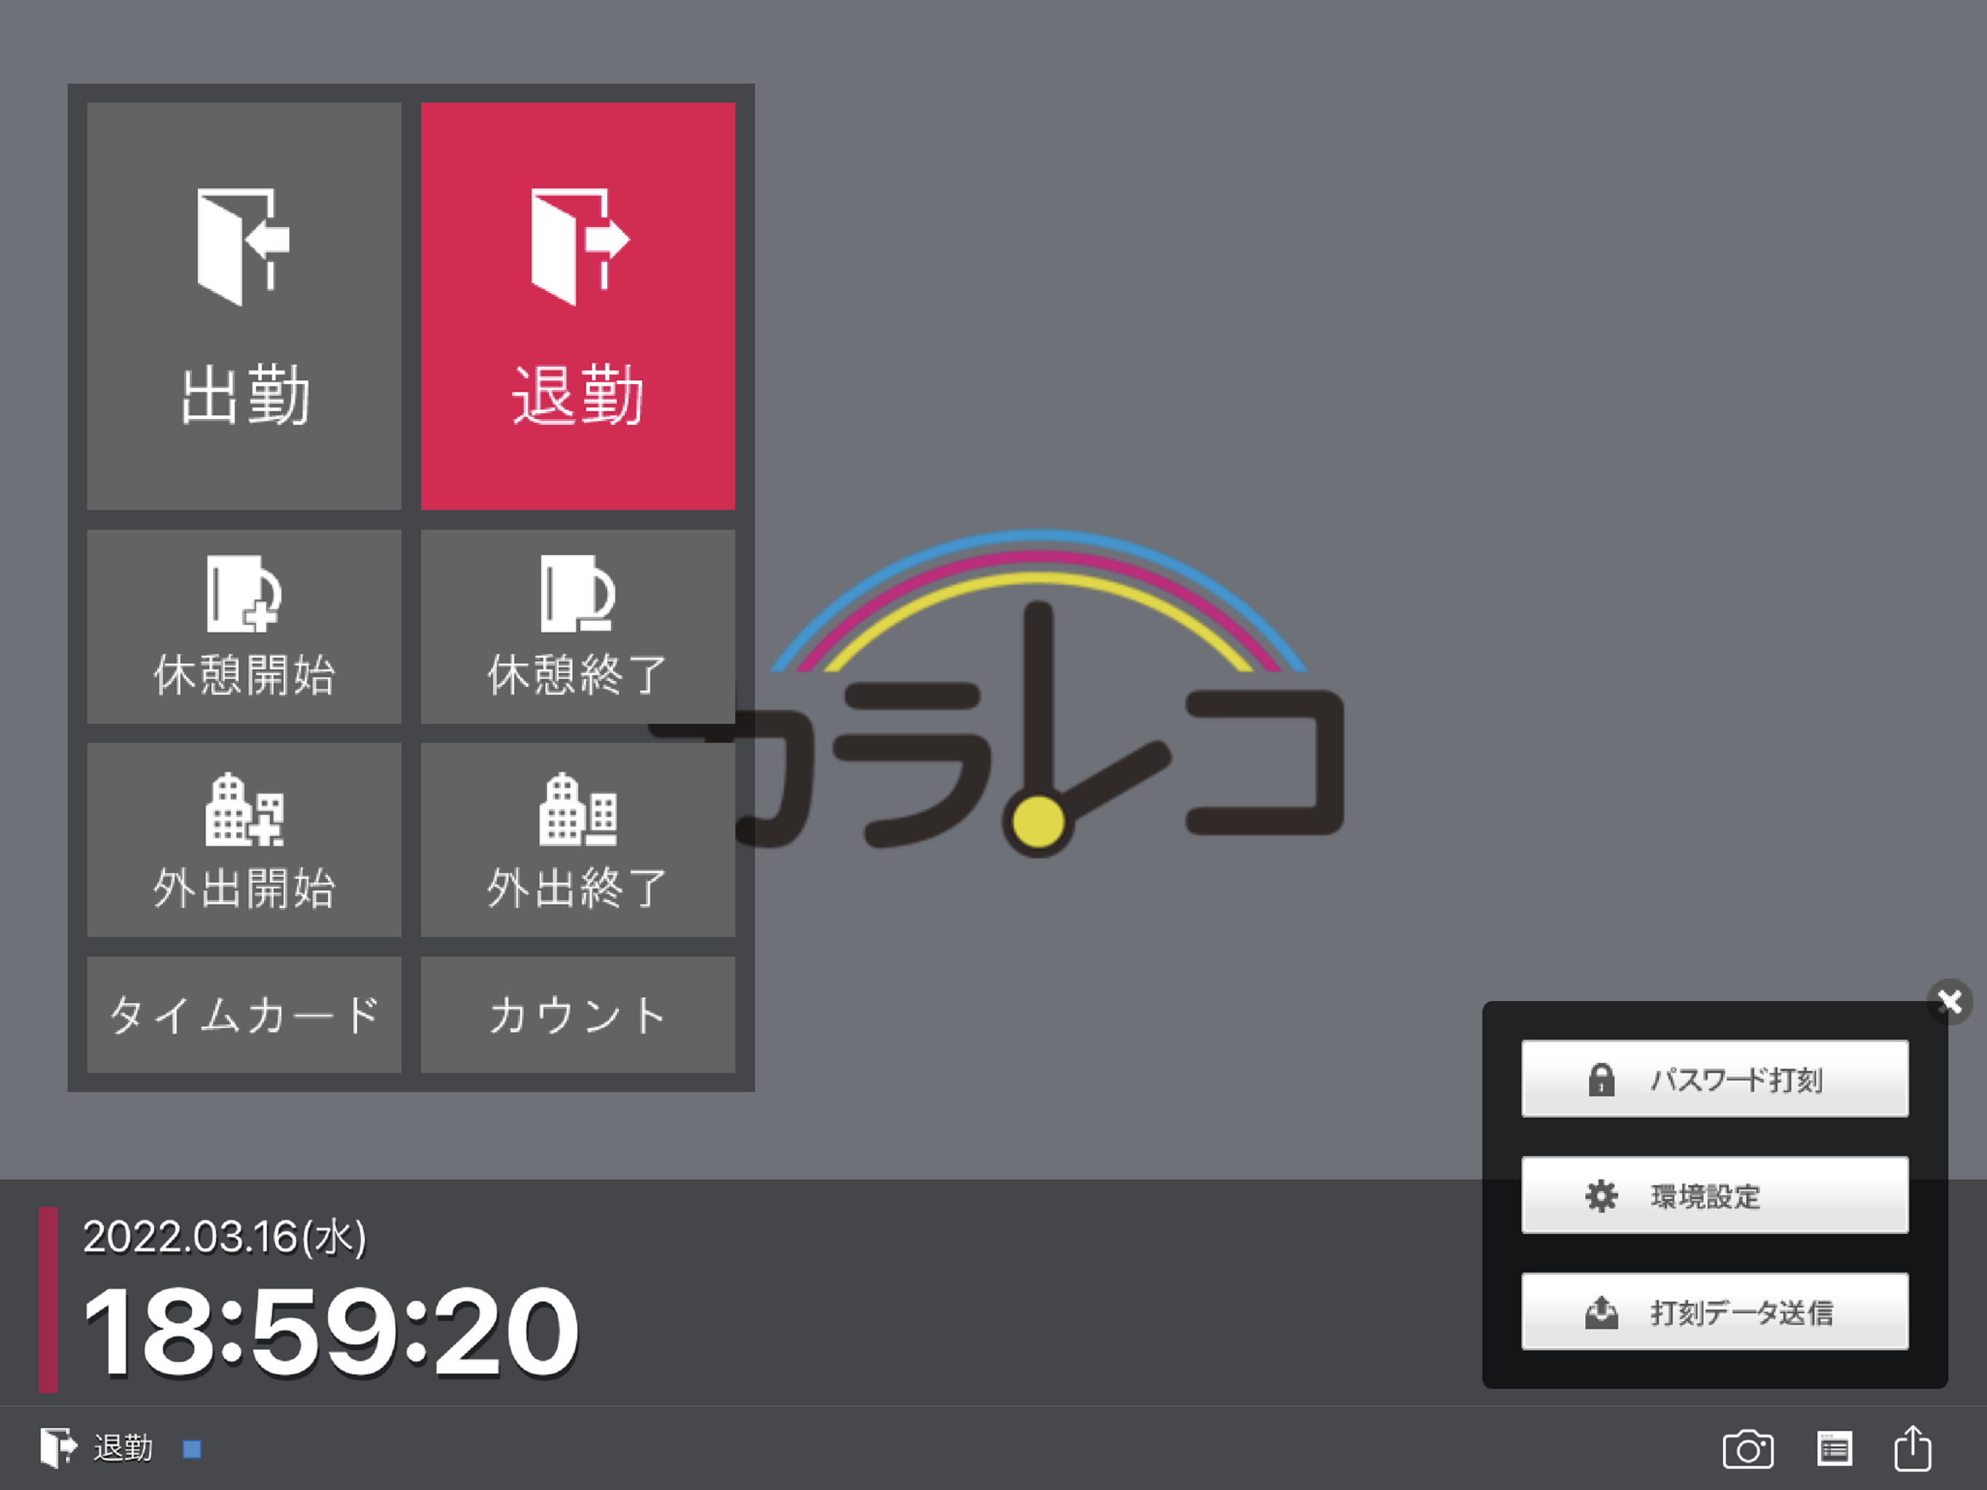Open the タイムカード time card view

pos(244,1015)
